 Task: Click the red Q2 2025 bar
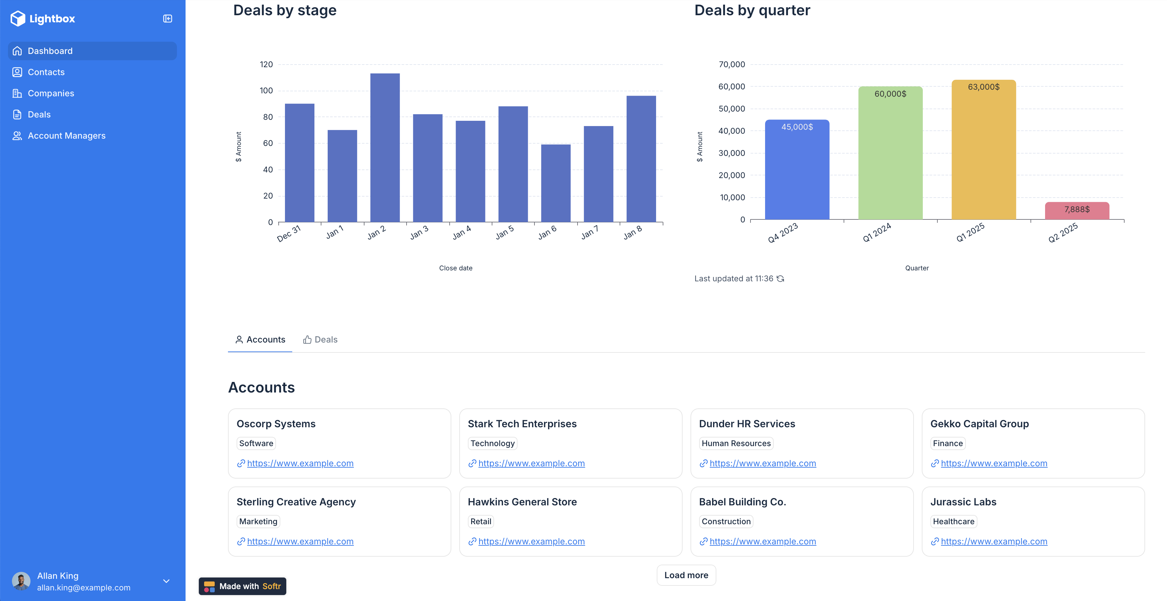(x=1077, y=211)
